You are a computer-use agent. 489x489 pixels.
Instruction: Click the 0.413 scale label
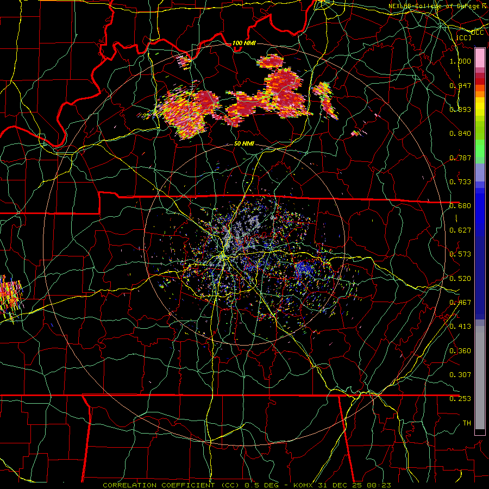pos(460,327)
